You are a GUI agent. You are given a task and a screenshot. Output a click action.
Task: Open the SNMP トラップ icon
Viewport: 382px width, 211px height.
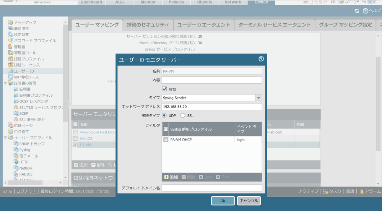pyautogui.click(x=16, y=144)
